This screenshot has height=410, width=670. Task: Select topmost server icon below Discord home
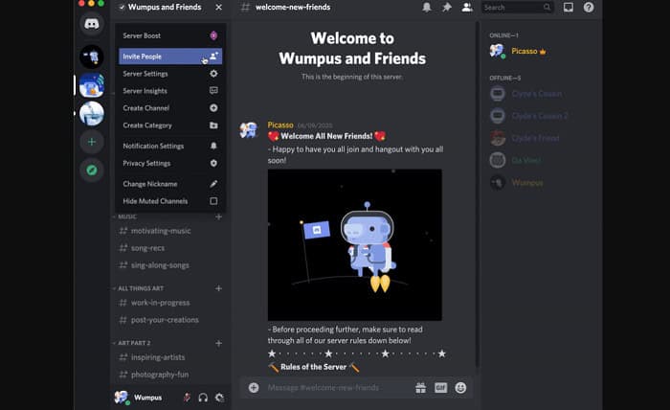coord(92,57)
